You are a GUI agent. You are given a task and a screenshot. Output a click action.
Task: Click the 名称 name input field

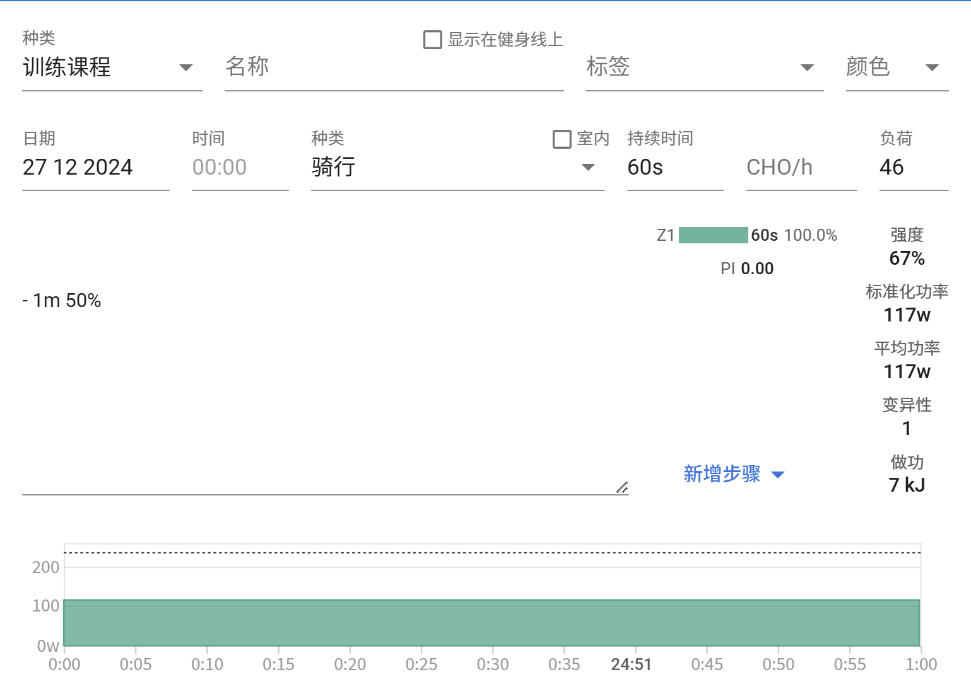393,67
